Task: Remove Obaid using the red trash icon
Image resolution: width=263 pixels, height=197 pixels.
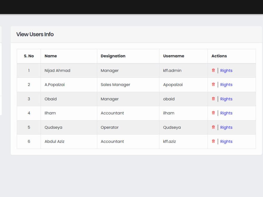Action: 213,99
